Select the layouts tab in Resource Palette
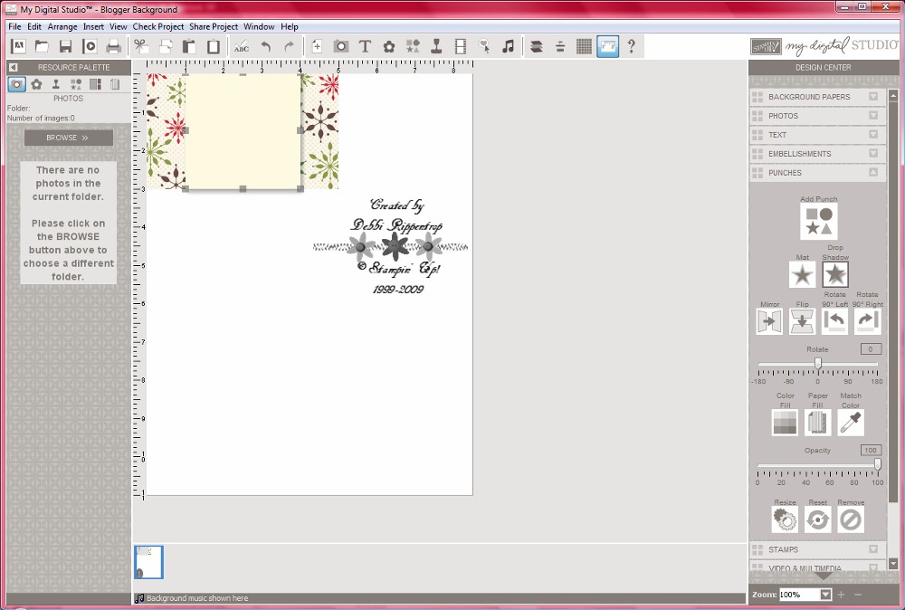 point(95,84)
